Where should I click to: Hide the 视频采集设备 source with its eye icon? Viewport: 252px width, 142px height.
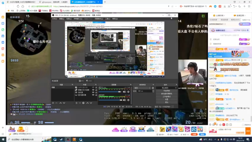[93, 87]
